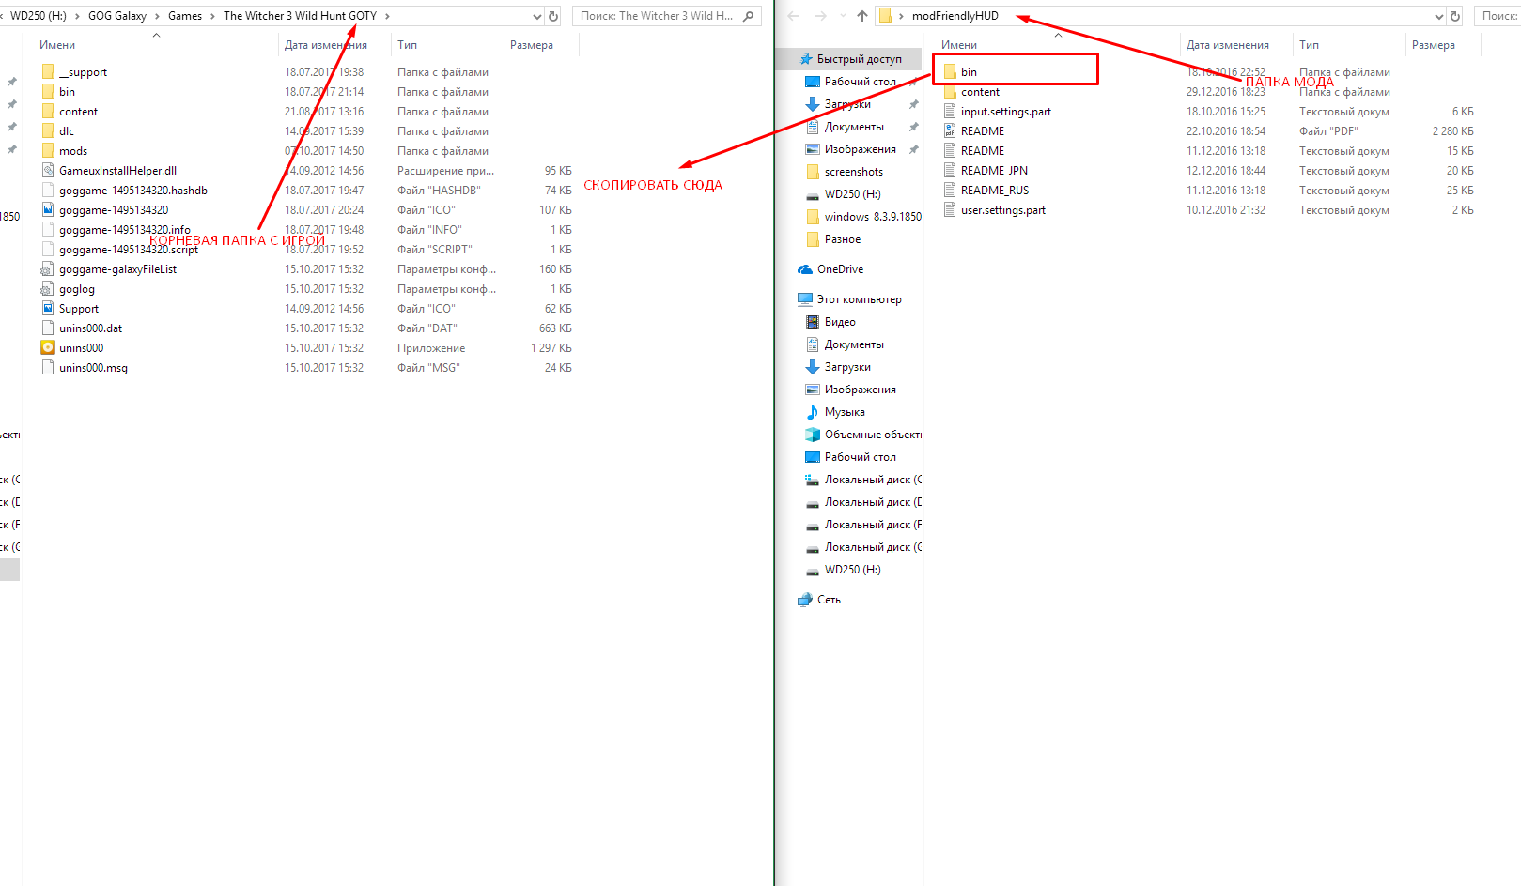Click the magnifier icon in the Witcher search box
Image resolution: width=1521 pixels, height=886 pixels.
coord(748,16)
